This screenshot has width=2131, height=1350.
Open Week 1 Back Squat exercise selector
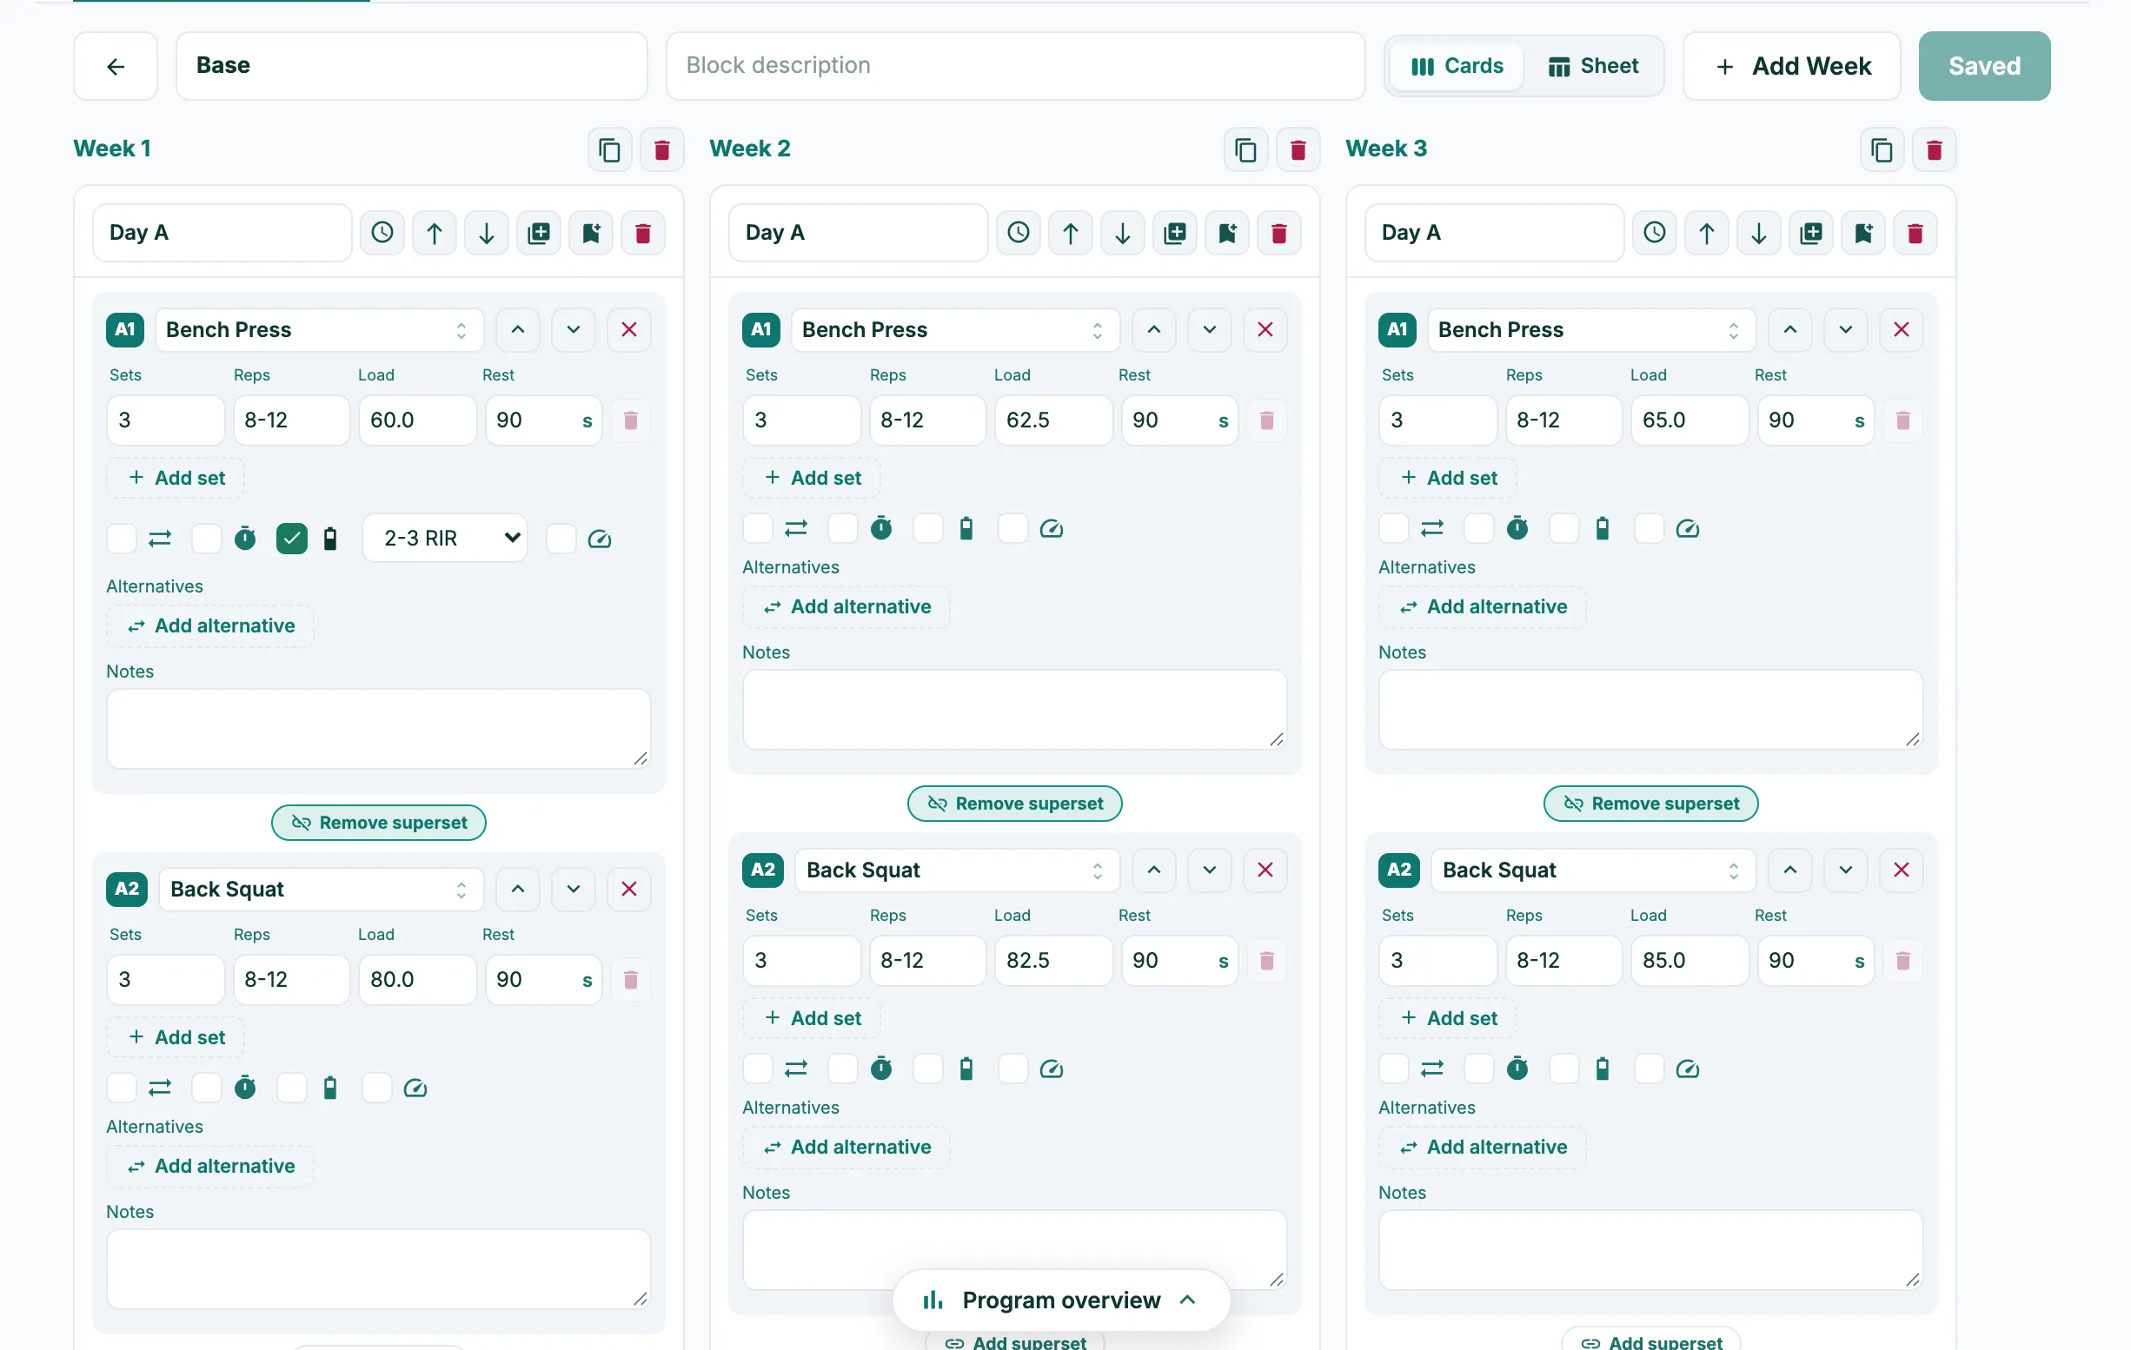click(x=322, y=889)
